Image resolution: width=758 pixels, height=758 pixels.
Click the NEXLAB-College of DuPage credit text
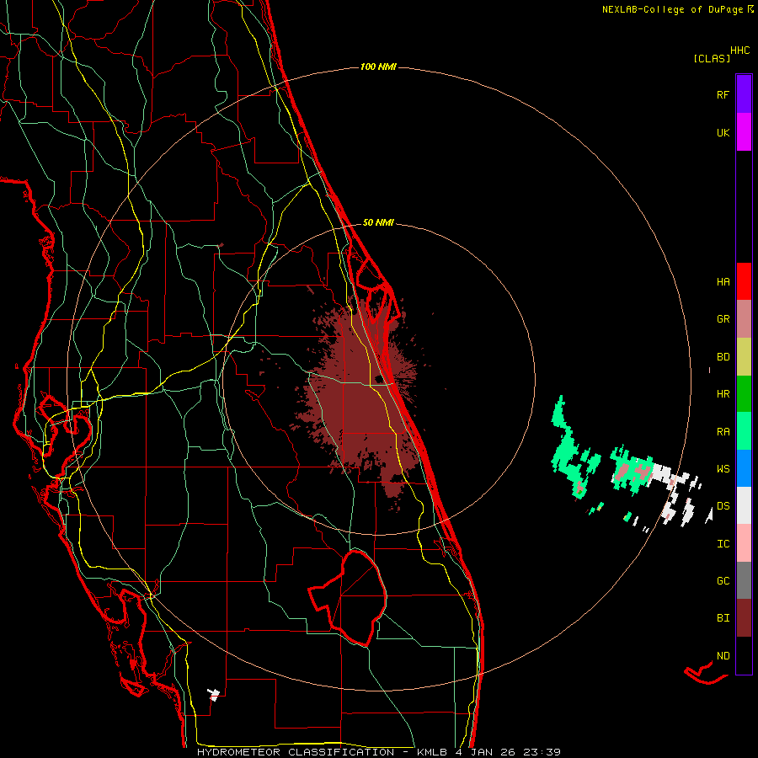coord(672,9)
